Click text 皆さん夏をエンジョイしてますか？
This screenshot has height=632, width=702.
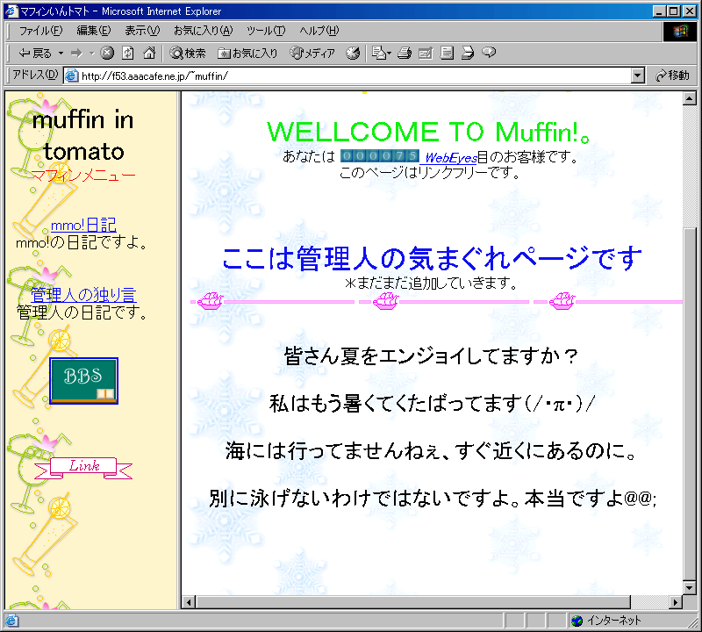click(x=432, y=356)
